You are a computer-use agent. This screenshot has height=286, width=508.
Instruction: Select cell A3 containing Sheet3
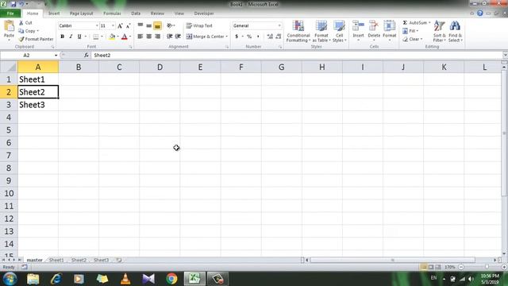[x=38, y=105]
